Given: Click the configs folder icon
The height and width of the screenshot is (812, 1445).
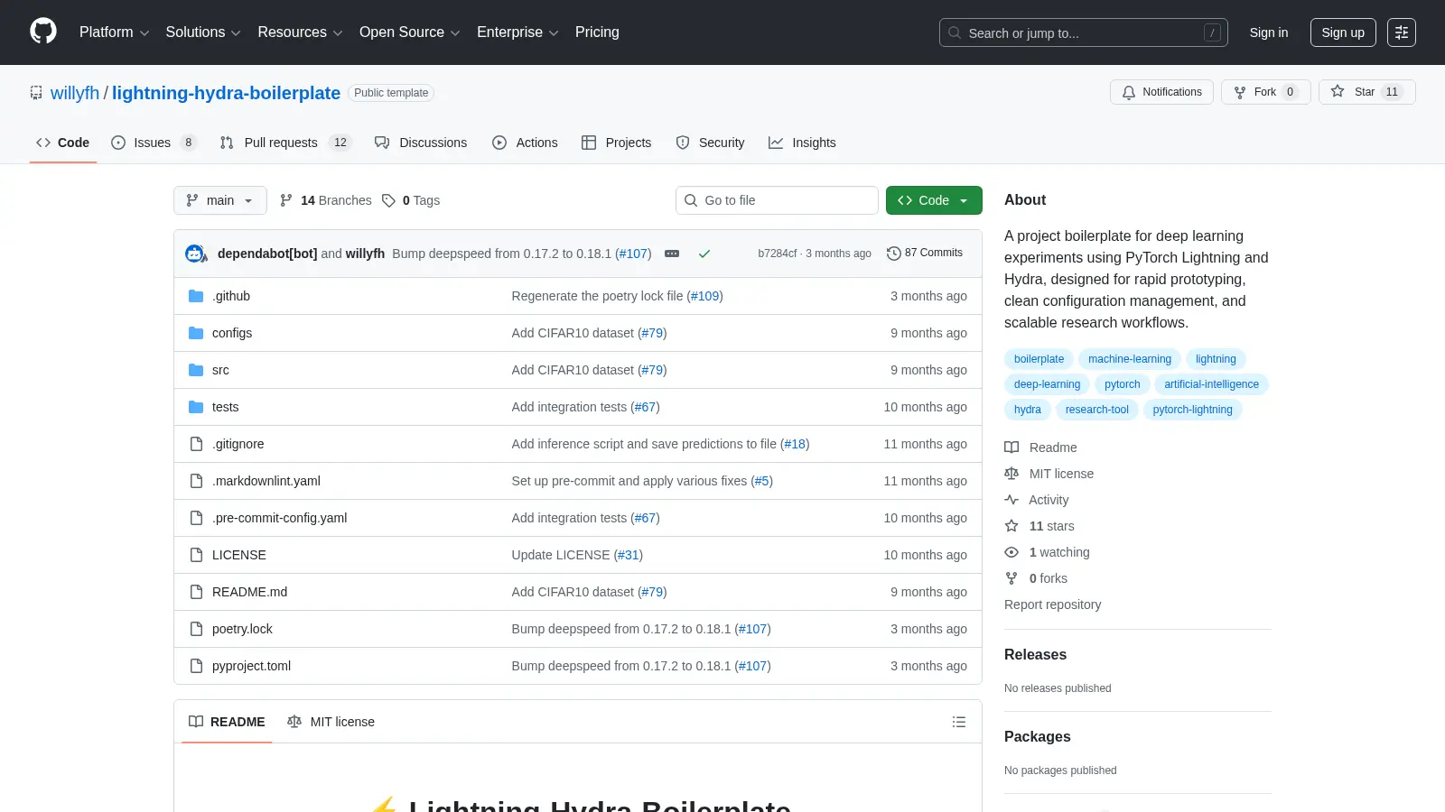Looking at the screenshot, I should point(196,333).
